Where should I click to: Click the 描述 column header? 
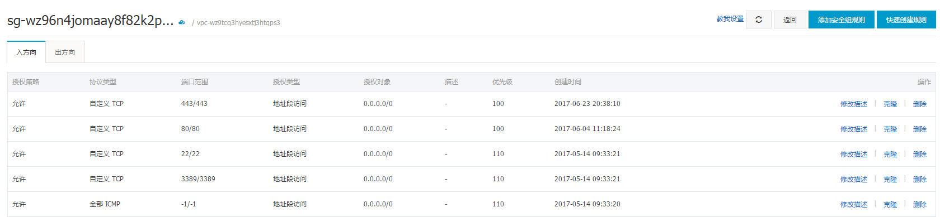[452, 82]
